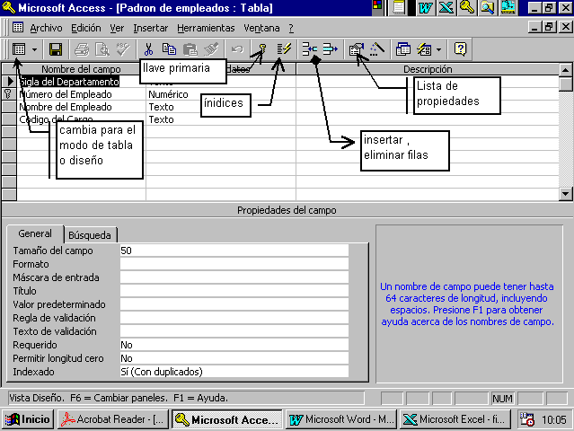The width and height of the screenshot is (574, 431).
Task: Switch to Microsoft Word in the taskbar
Action: (x=341, y=419)
